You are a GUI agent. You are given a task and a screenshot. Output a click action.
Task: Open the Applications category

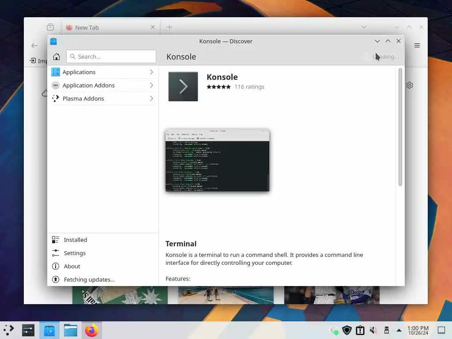point(103,72)
